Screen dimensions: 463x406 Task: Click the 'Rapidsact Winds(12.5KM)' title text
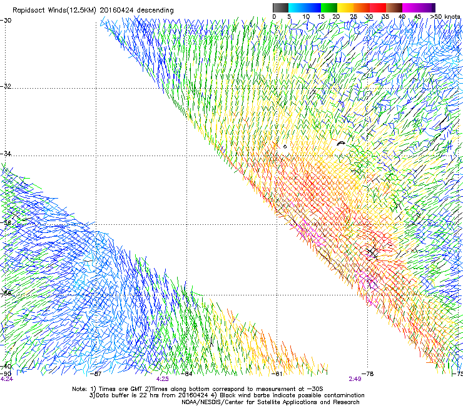click(54, 11)
